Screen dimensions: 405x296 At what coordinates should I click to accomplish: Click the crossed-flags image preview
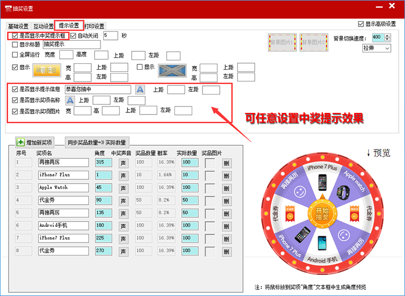pos(173,71)
